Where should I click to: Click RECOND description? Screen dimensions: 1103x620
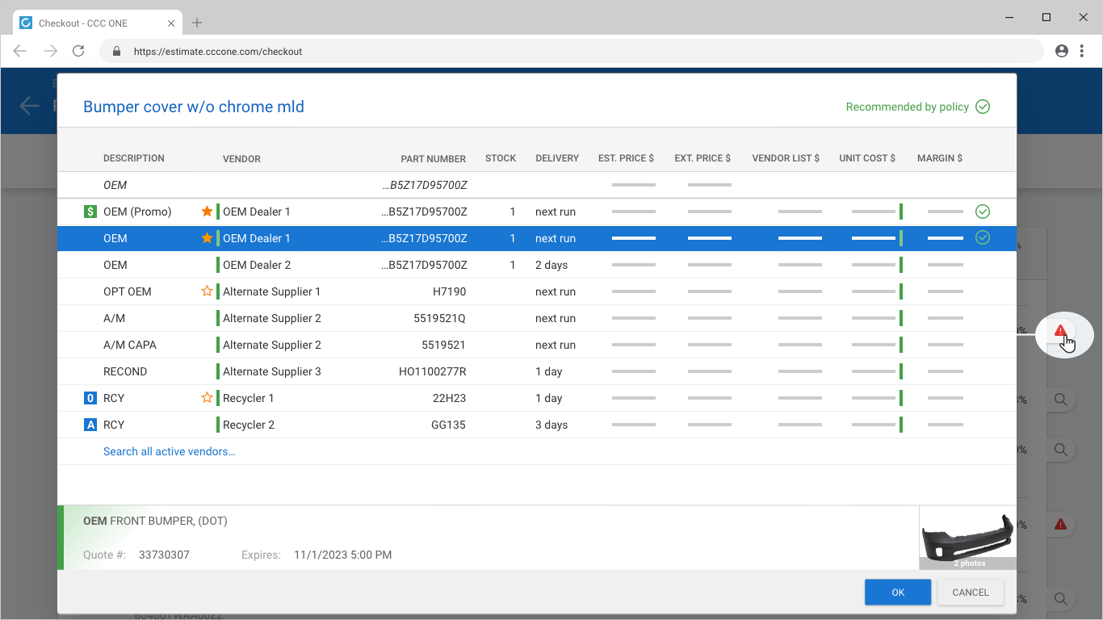pyautogui.click(x=125, y=371)
